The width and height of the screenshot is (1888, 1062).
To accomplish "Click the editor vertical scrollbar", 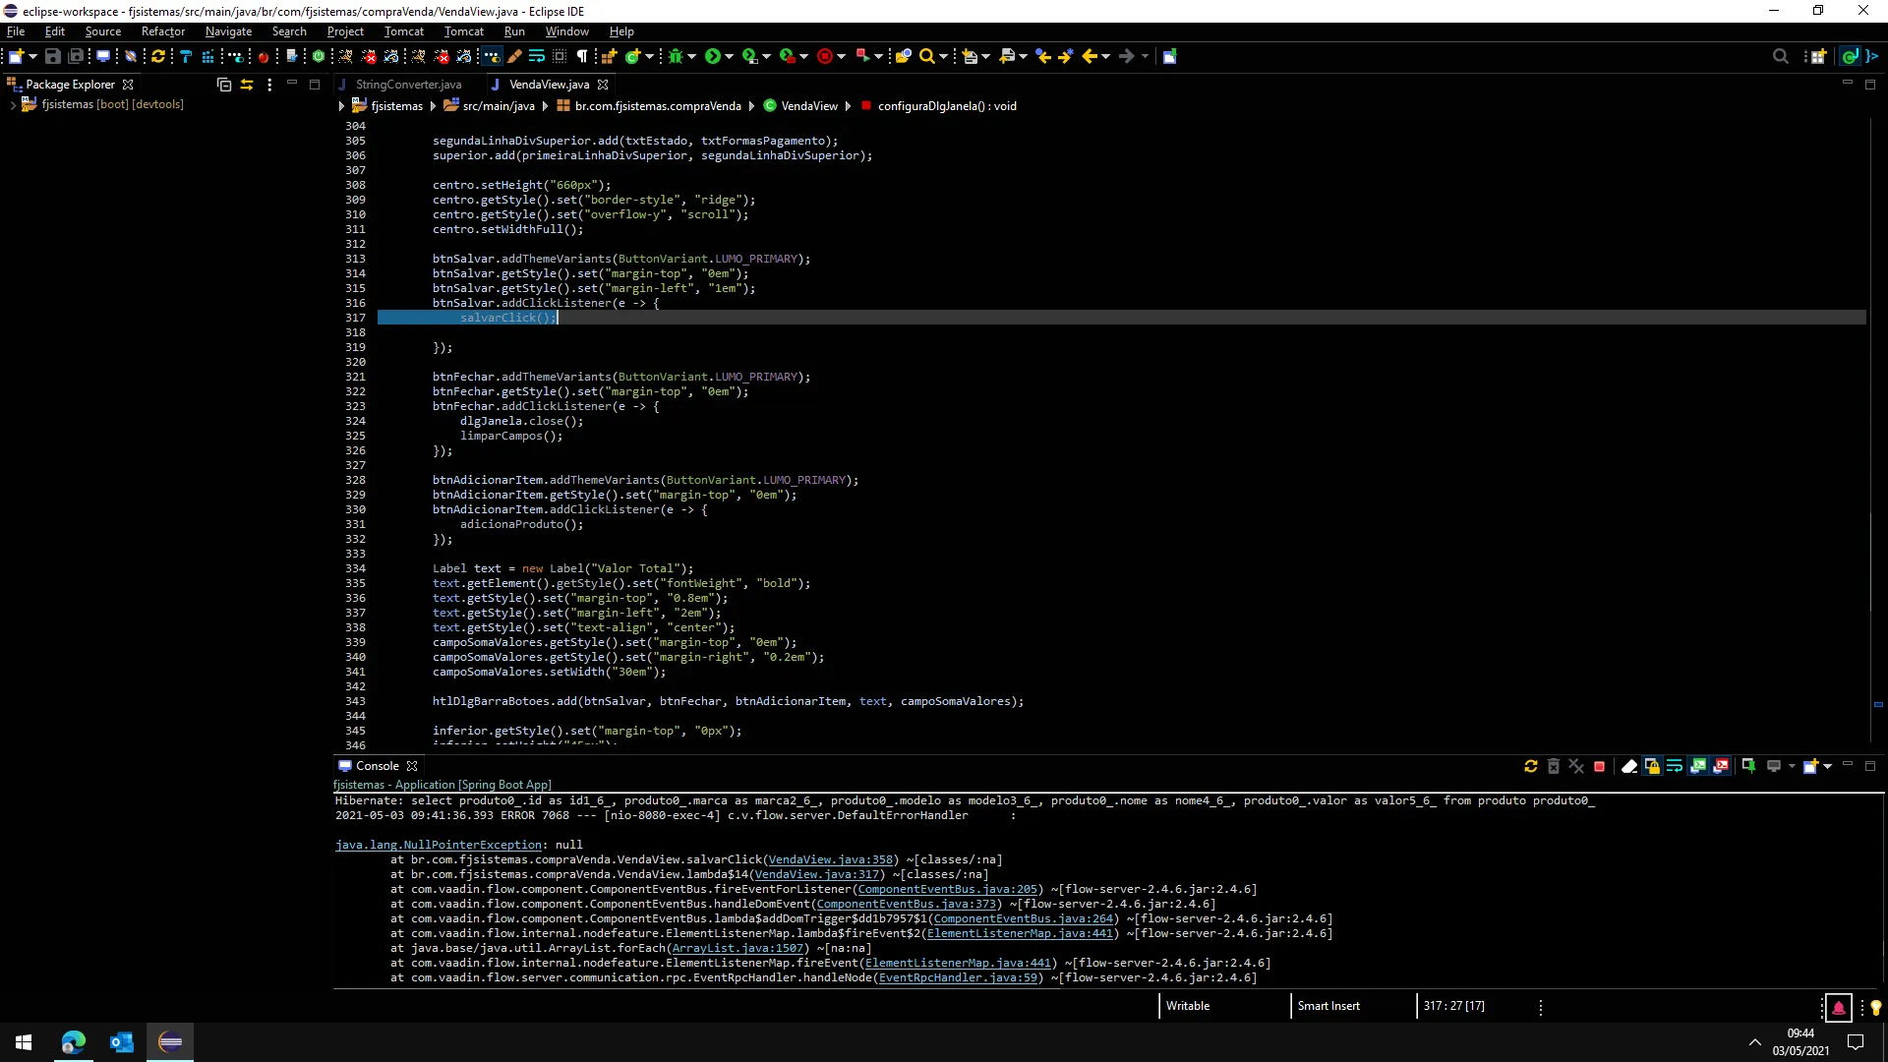I will click(1871, 560).
